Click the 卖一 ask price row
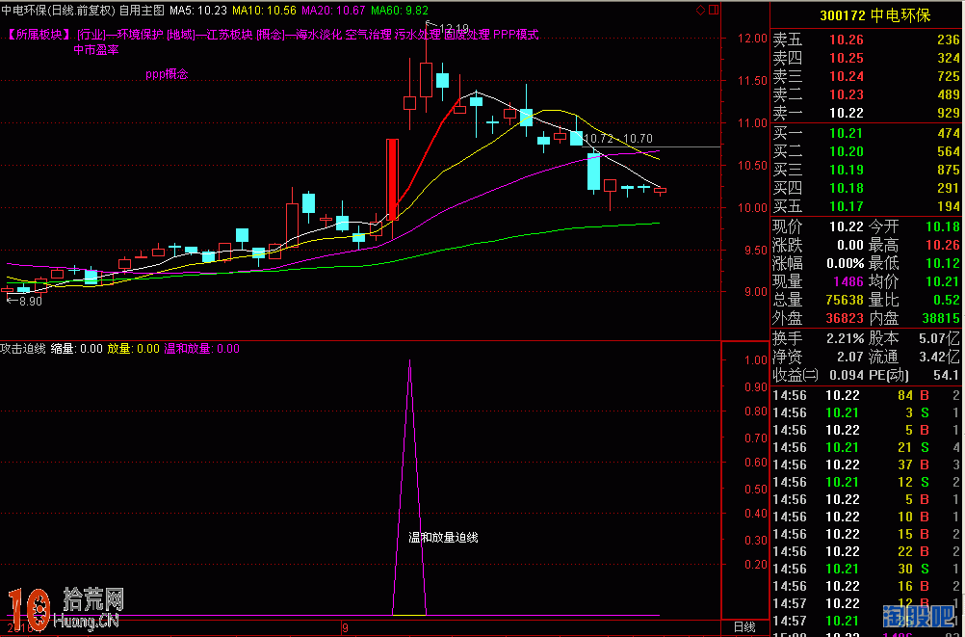The width and height of the screenshot is (965, 637). [866, 113]
